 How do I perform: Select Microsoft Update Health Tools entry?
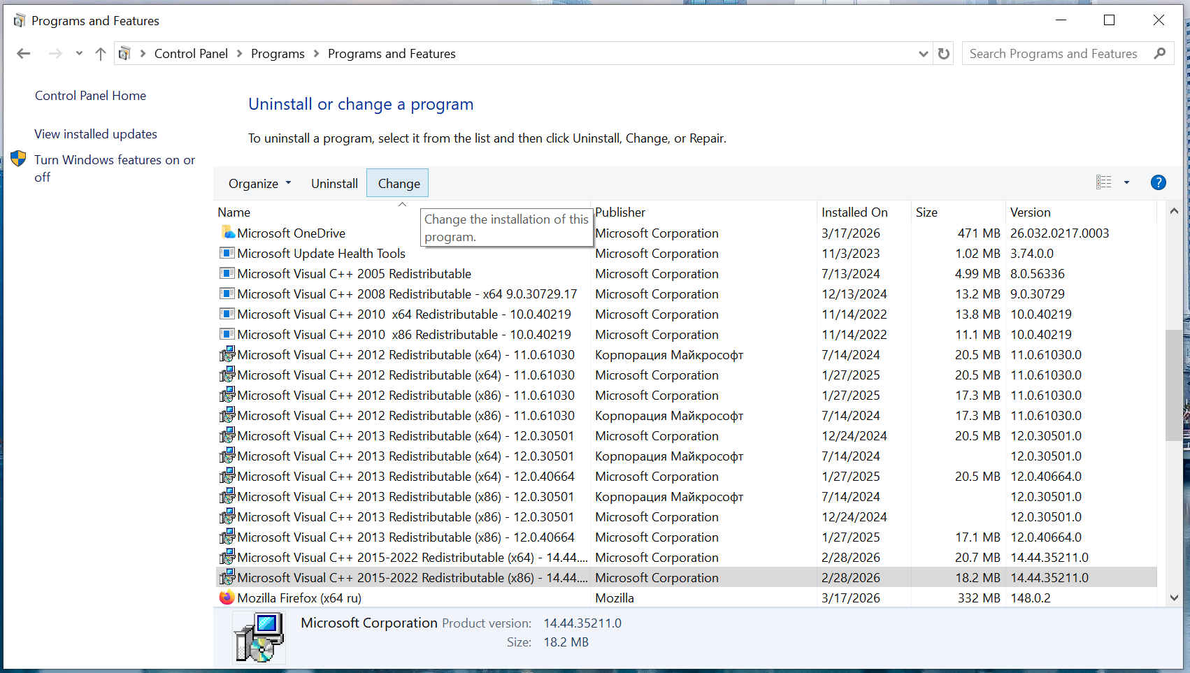pyautogui.click(x=685, y=254)
